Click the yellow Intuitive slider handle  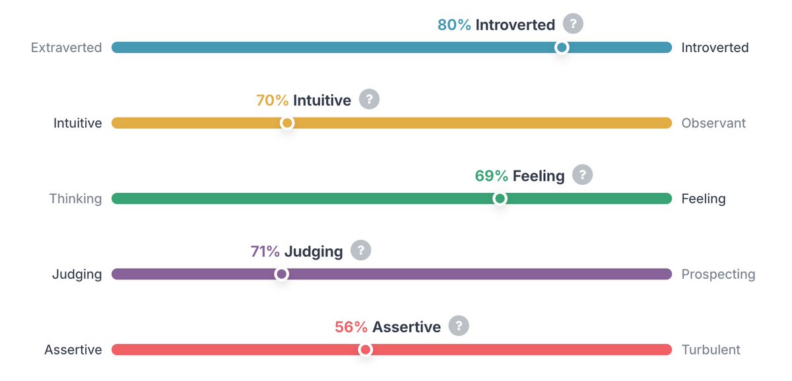pos(287,123)
